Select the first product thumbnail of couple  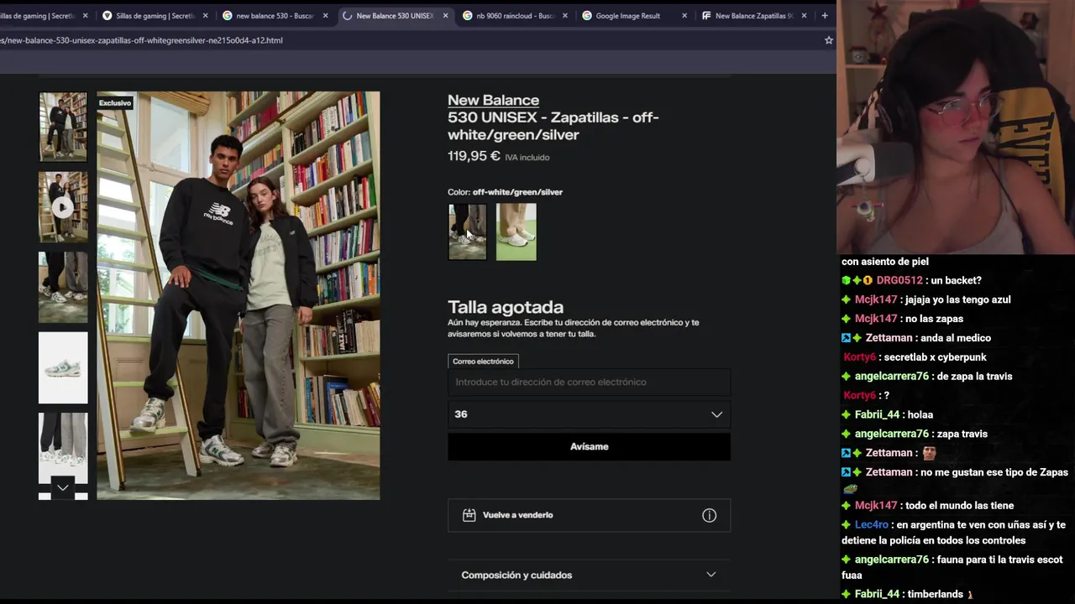(63, 127)
